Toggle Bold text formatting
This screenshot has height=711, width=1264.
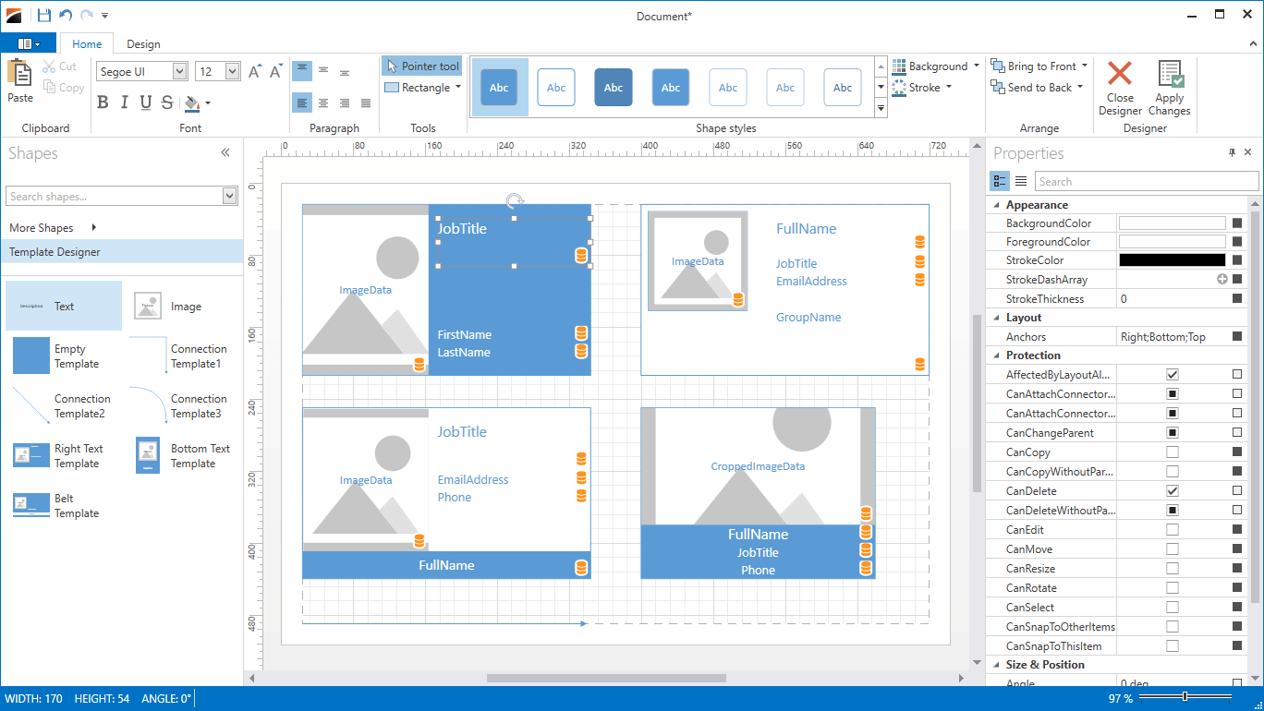[103, 102]
